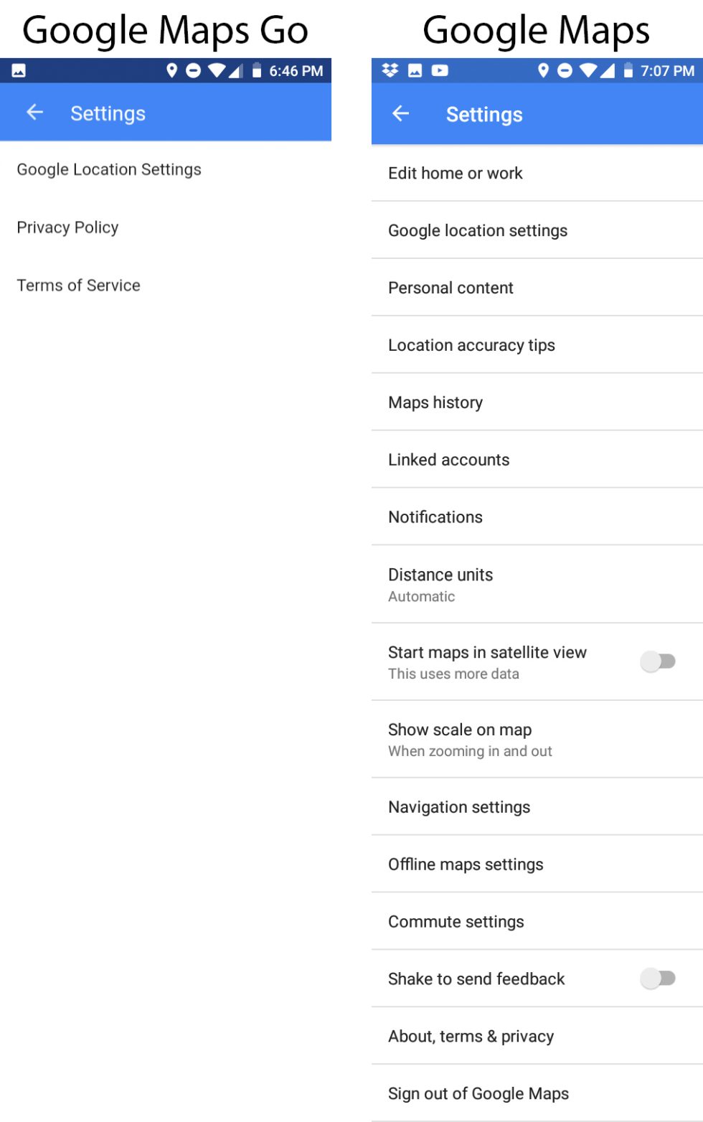
Task: Open Google Location Settings in Maps Go
Action: tap(109, 169)
